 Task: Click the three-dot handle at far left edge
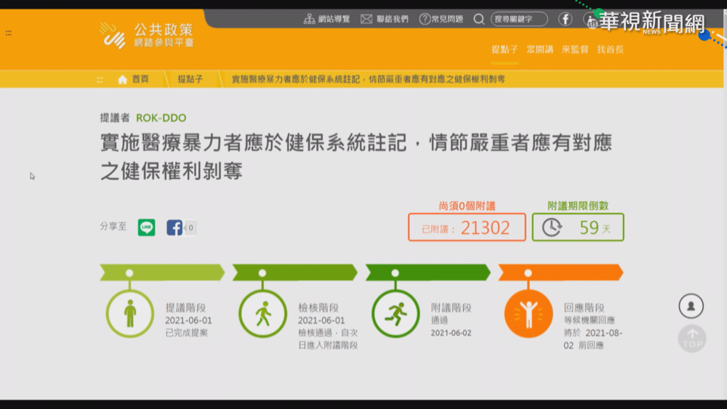(x=9, y=33)
